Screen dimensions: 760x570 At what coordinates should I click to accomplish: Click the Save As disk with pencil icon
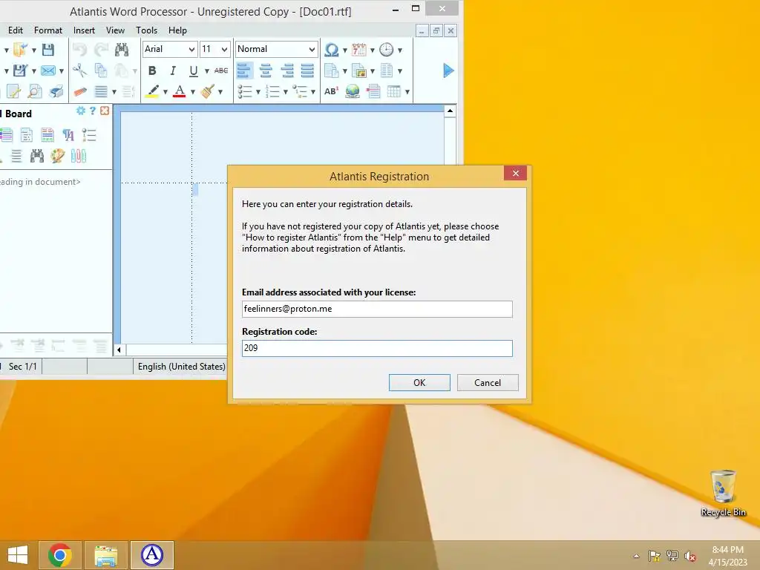point(20,71)
